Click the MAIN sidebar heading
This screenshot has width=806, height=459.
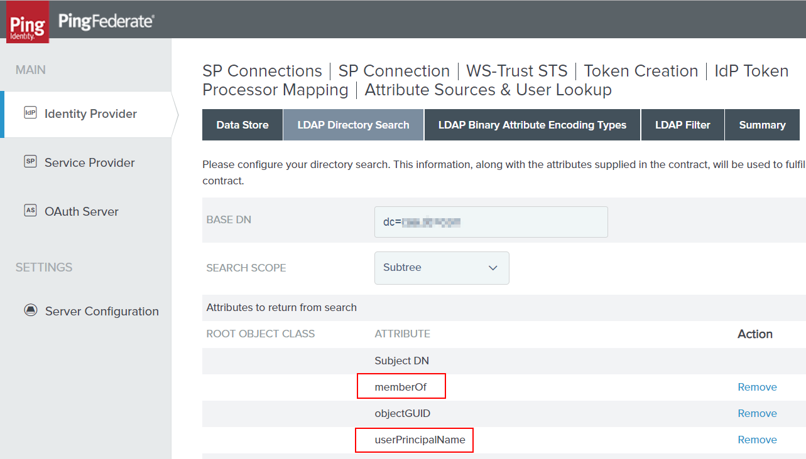(x=31, y=70)
